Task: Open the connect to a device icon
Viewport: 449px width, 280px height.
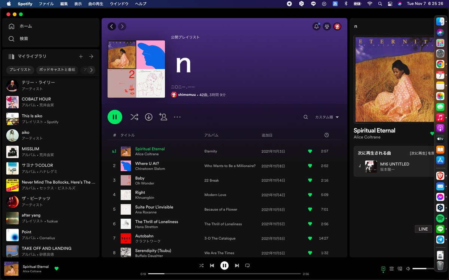Action: coord(400,268)
